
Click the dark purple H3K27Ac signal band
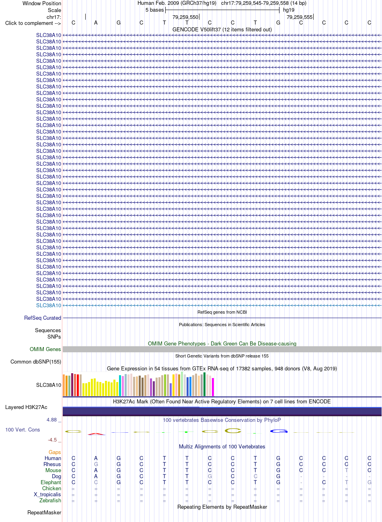[x=222, y=411]
